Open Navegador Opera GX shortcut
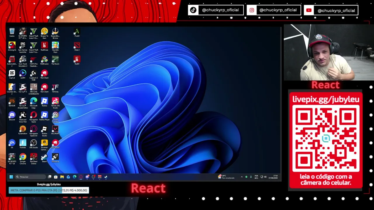This screenshot has width=374, height=210. tap(34, 132)
